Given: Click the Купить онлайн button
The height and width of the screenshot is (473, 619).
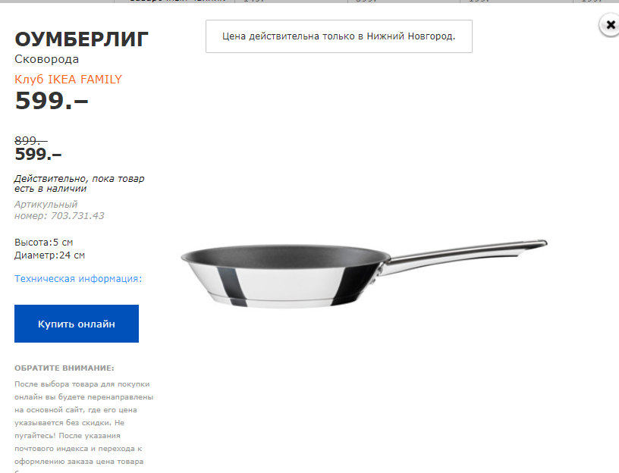Looking at the screenshot, I should click(77, 324).
